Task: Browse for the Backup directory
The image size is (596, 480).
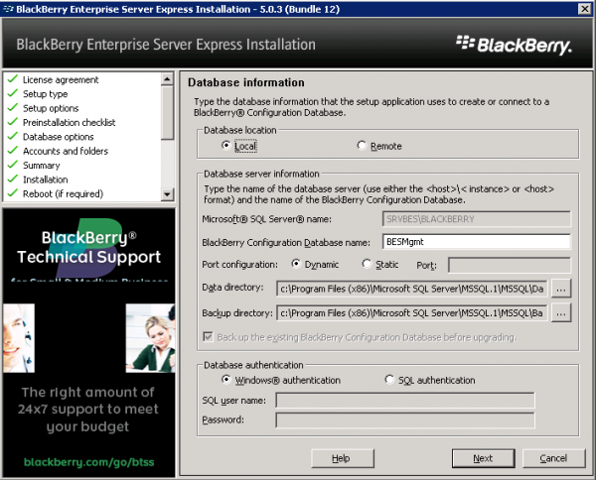Action: coord(561,313)
